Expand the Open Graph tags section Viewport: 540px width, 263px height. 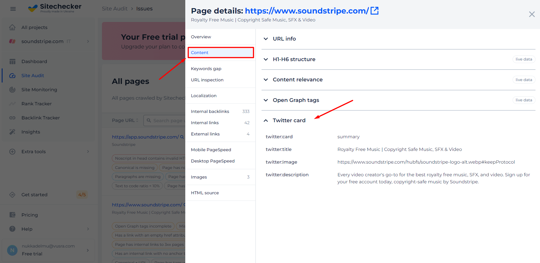266,100
